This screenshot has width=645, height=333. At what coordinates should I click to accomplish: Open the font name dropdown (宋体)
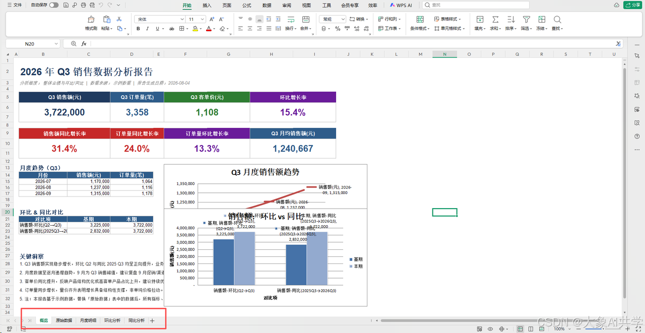[x=182, y=19]
